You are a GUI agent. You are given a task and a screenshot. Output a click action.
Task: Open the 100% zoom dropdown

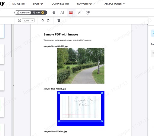point(28,21)
